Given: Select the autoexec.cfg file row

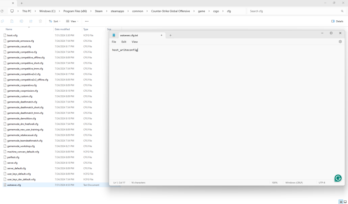Looking at the screenshot, I should 14,185.
